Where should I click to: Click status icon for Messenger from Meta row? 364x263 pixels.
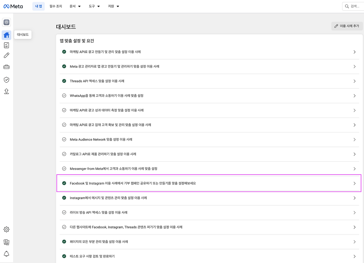coord(64,169)
